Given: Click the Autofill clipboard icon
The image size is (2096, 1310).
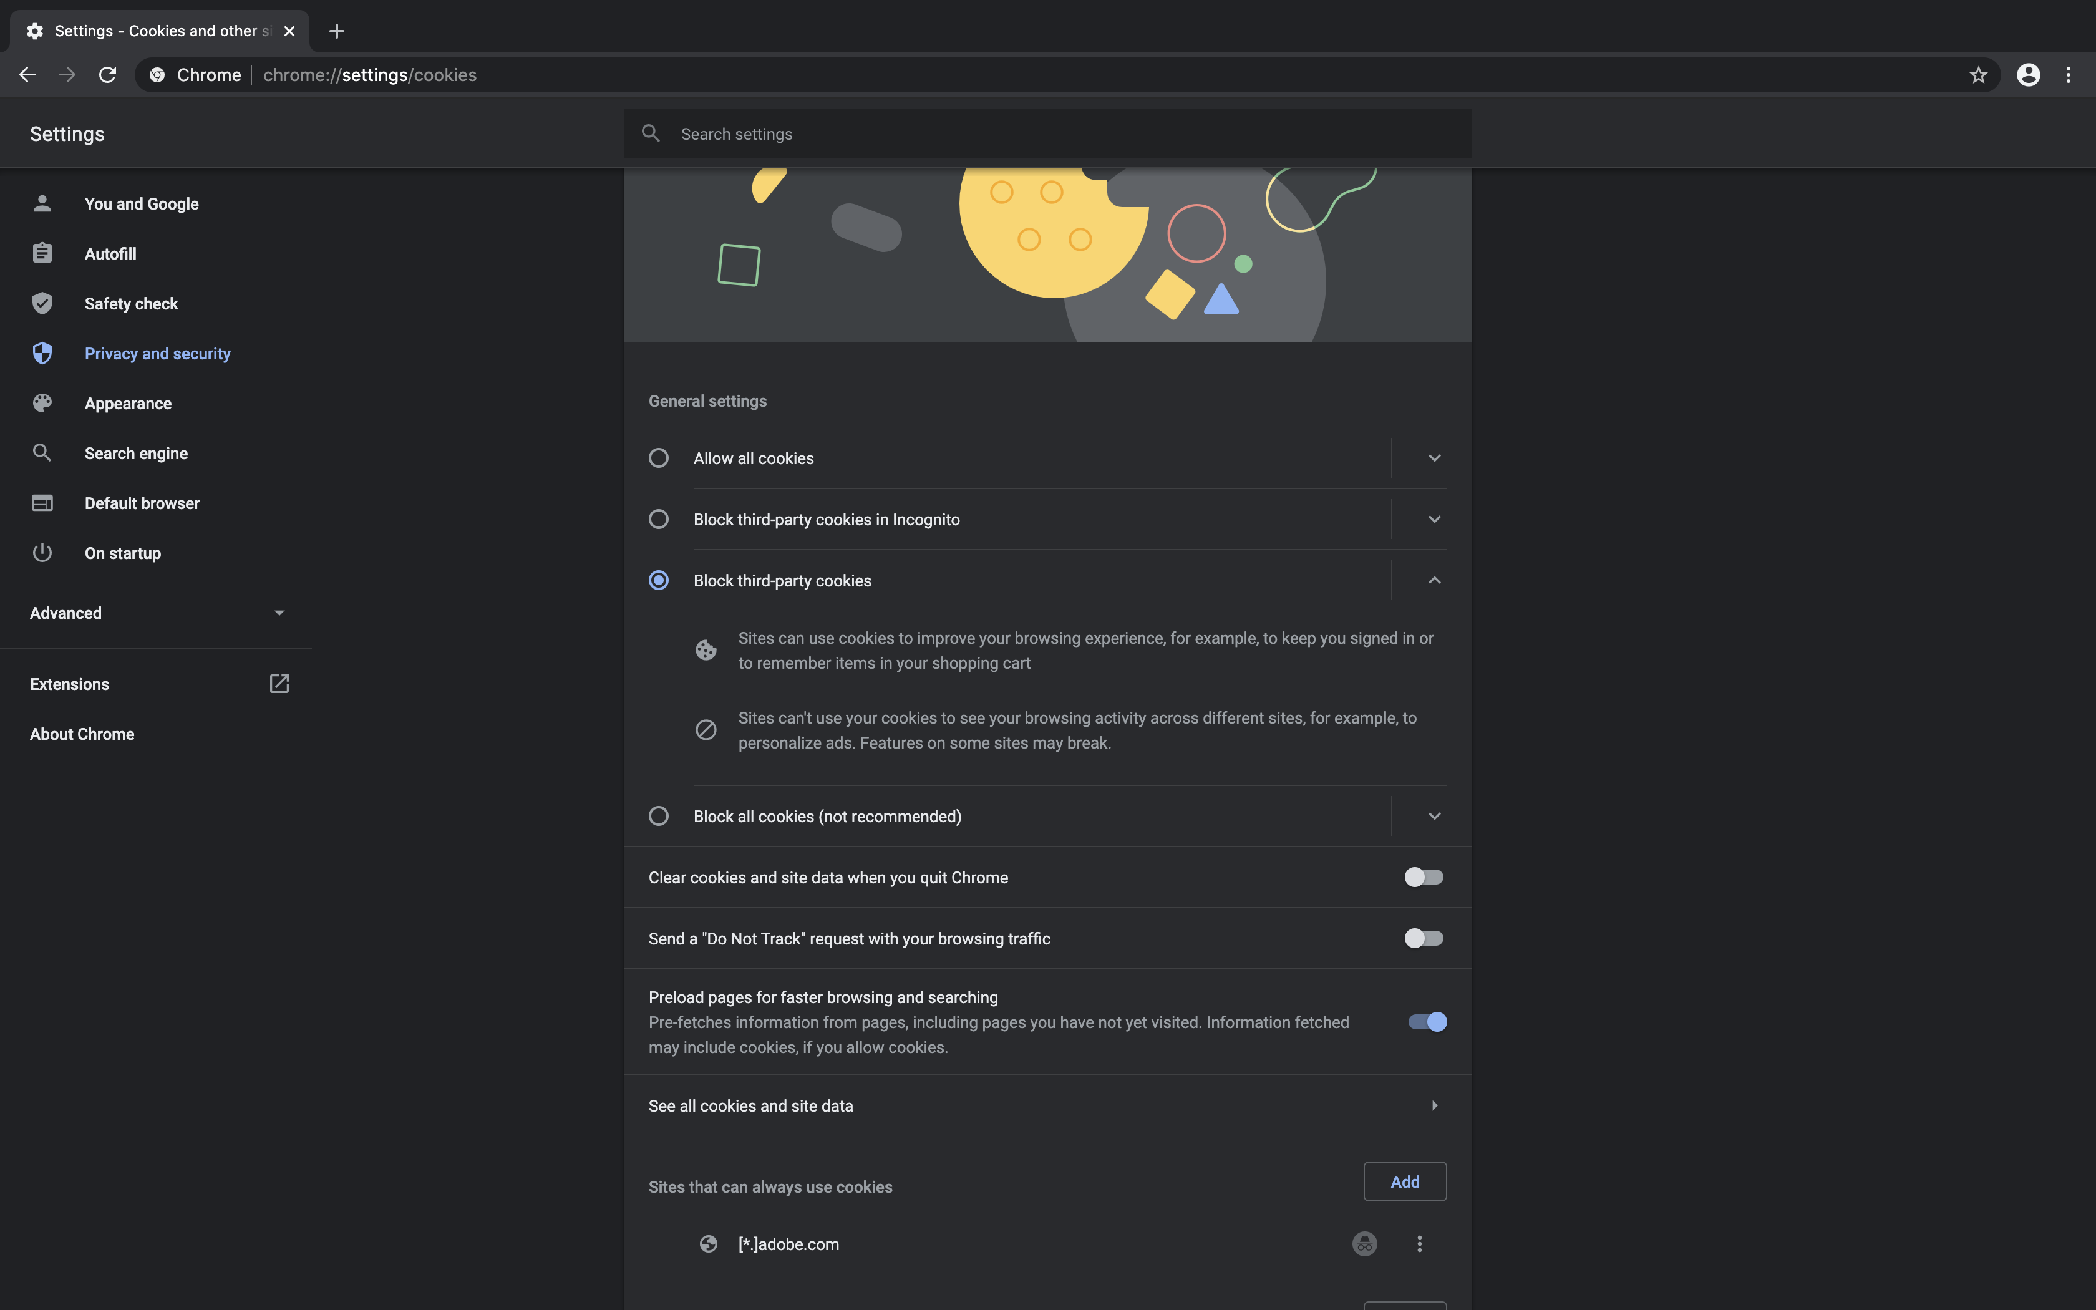Looking at the screenshot, I should [x=42, y=253].
